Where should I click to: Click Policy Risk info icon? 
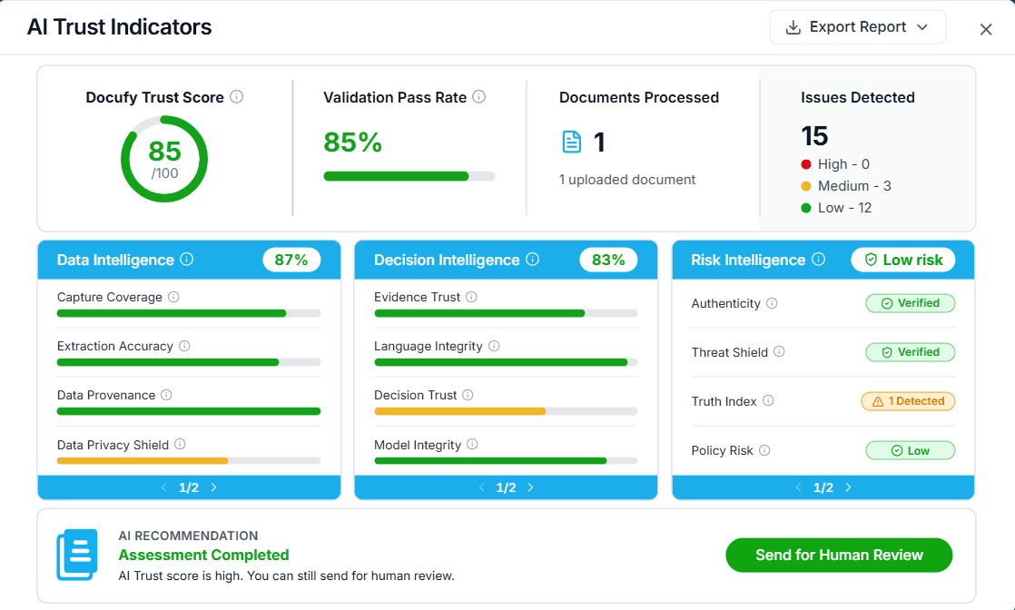coord(764,450)
